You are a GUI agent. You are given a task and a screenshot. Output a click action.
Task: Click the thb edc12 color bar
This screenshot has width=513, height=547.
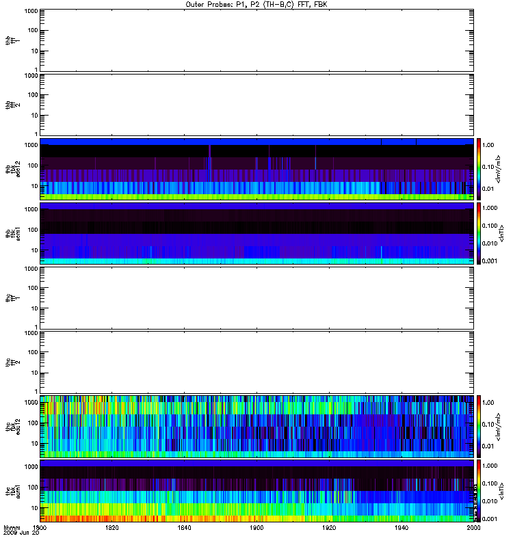479,169
